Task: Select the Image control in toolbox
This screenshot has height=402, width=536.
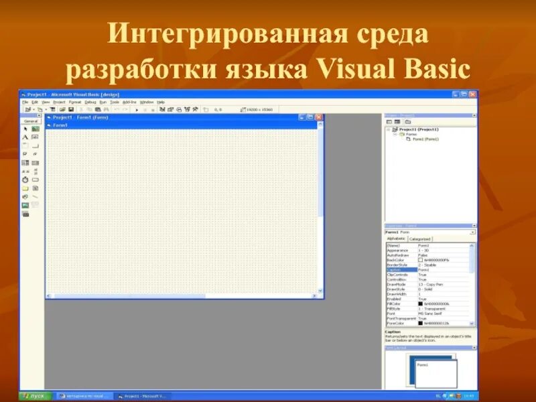Action: [25, 206]
